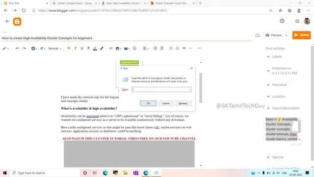Click Browse in the Run dialog
The width and height of the screenshot is (314, 177).
[183, 103]
